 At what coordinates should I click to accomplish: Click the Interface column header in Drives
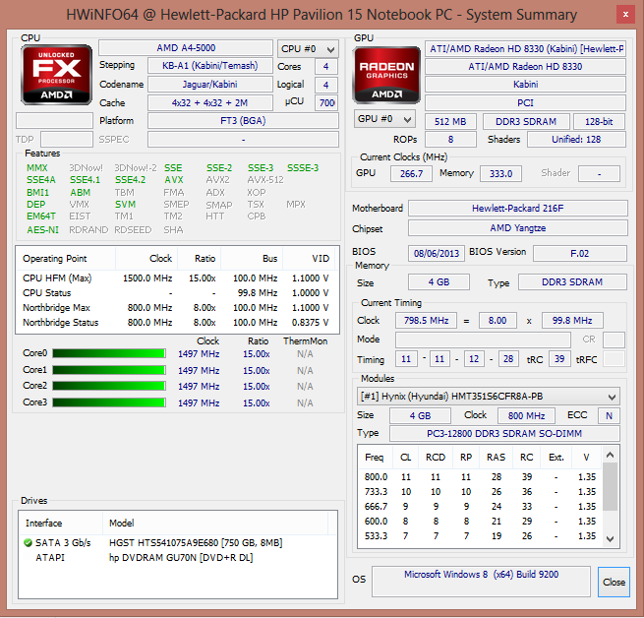(x=61, y=523)
